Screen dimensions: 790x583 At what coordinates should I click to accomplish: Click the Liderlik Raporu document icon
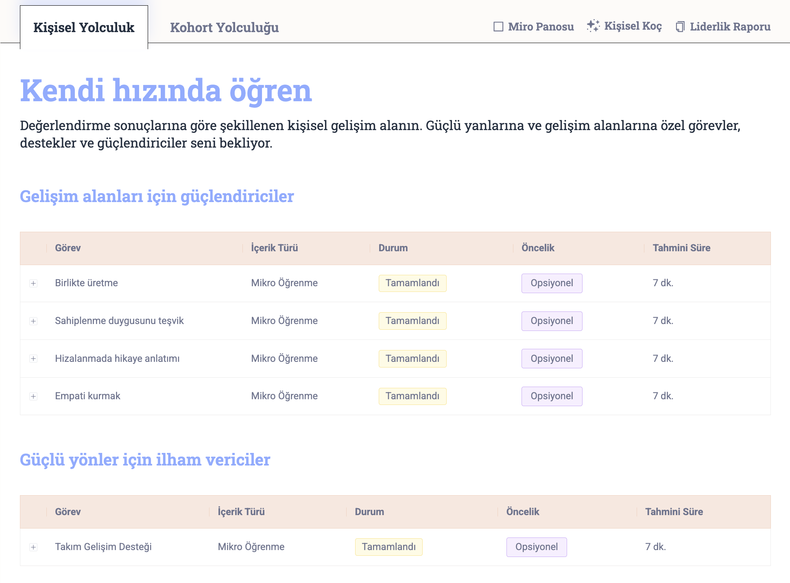pos(680,27)
